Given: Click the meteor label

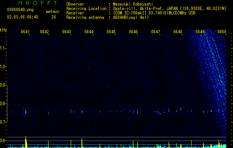Looking at the screenshot, I should (x=53, y=11).
